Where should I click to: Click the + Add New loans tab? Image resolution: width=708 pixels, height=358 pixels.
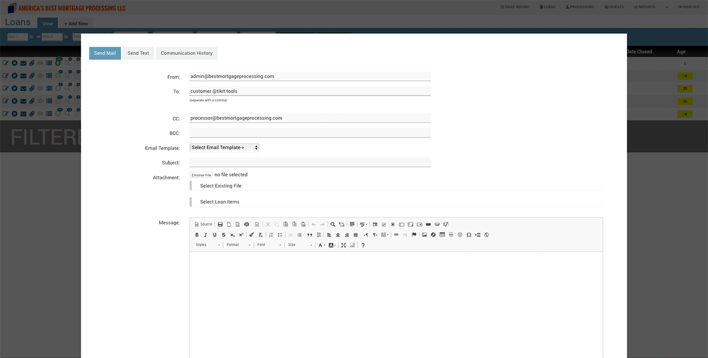(x=76, y=23)
